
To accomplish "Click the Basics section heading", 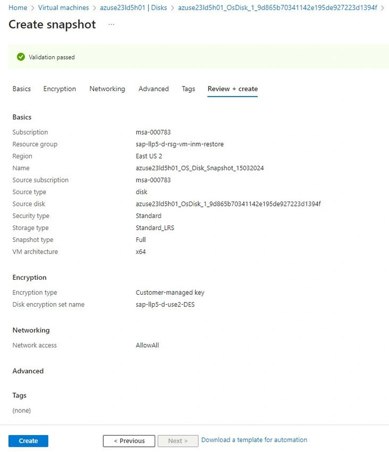I will [x=22, y=118].
